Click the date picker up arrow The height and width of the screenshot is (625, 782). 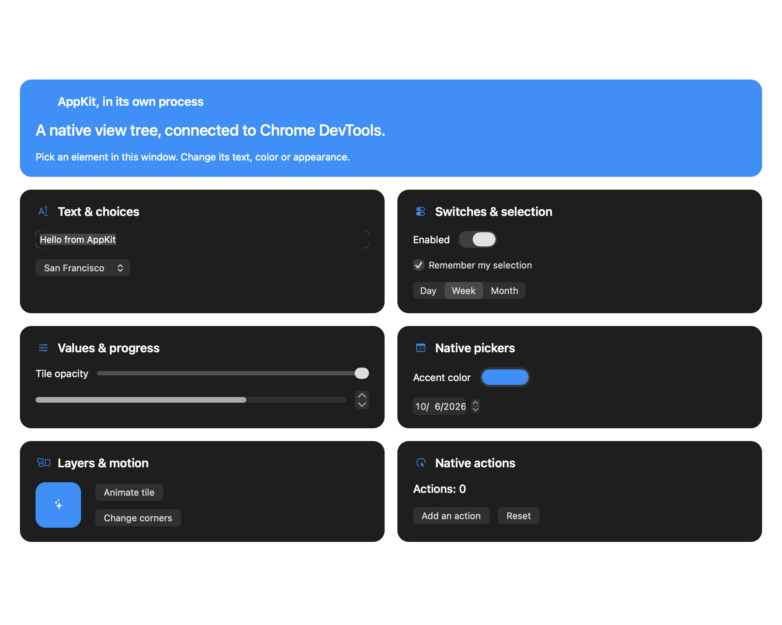(x=476, y=403)
